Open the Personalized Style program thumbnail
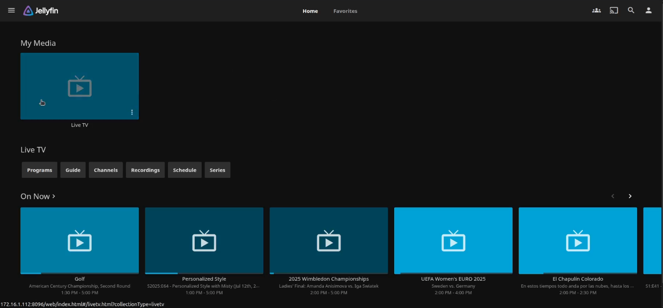The height and width of the screenshot is (308, 663). coord(204,241)
